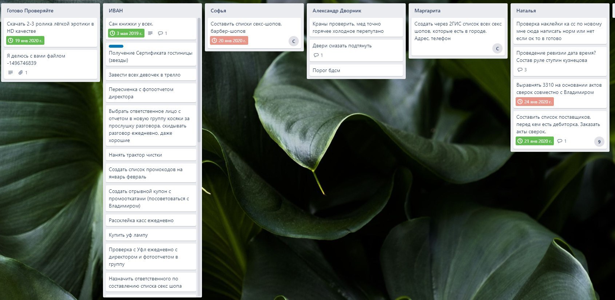
Task: Click comments icon on 'Проведение ревизии' card
Action: tap(520, 70)
